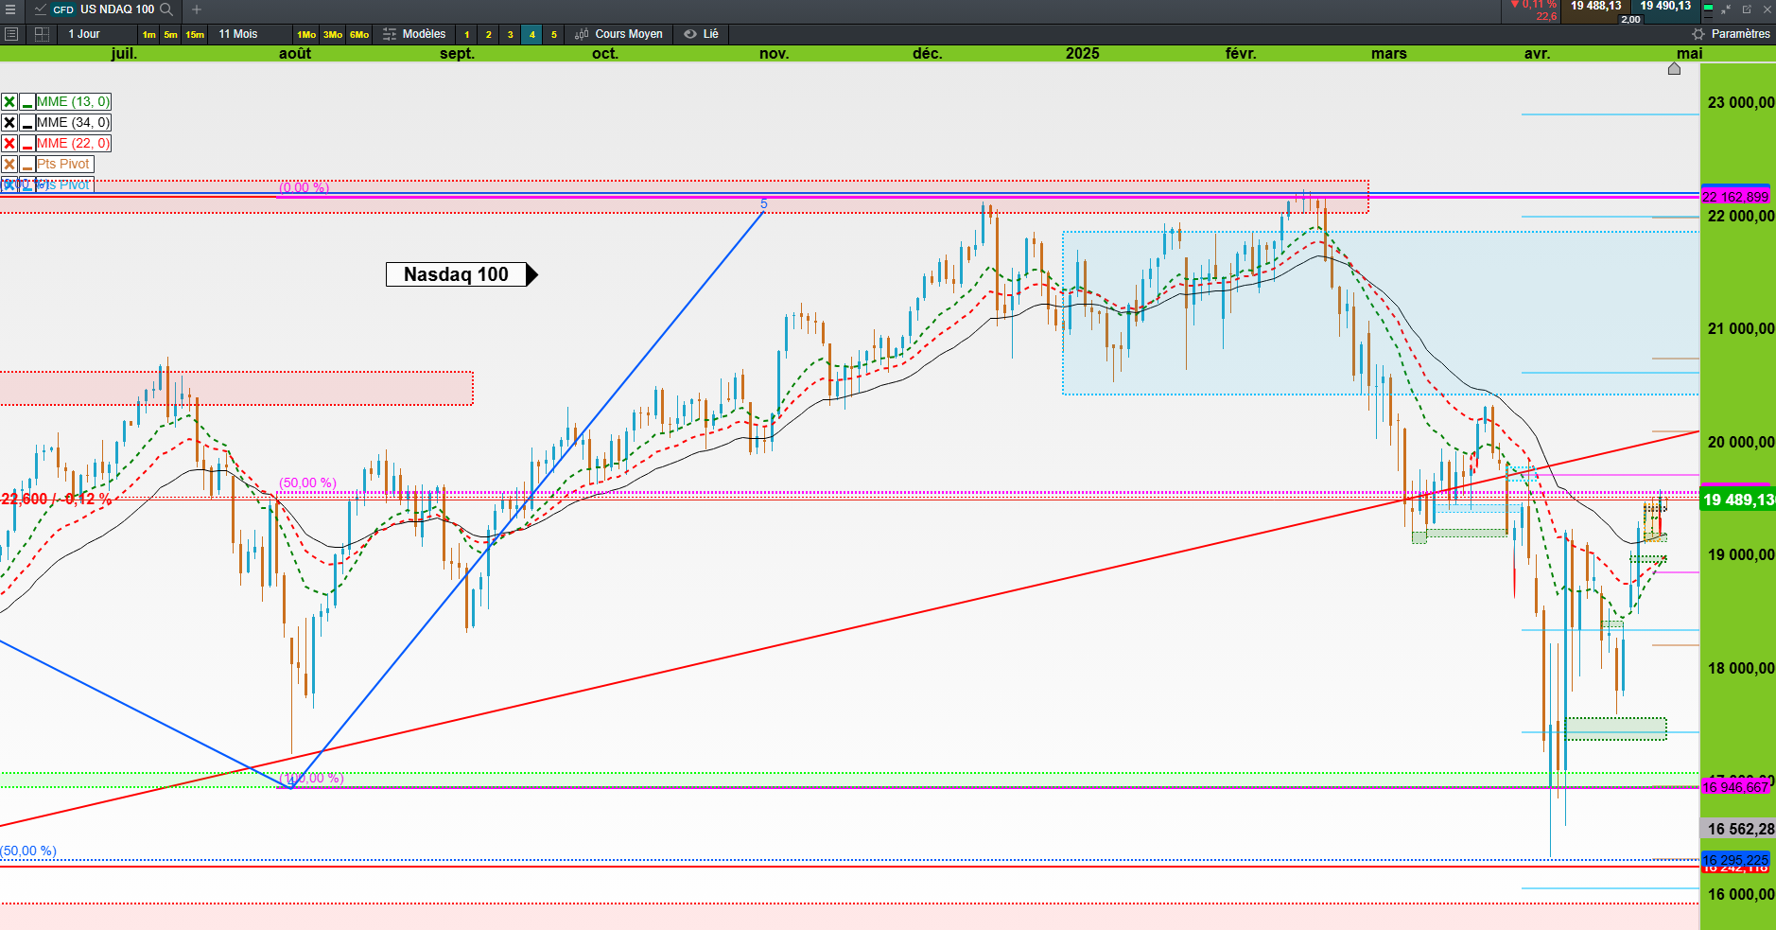This screenshot has width=1776, height=930.
Task: Select the 1Mo history range
Action: pos(306,35)
